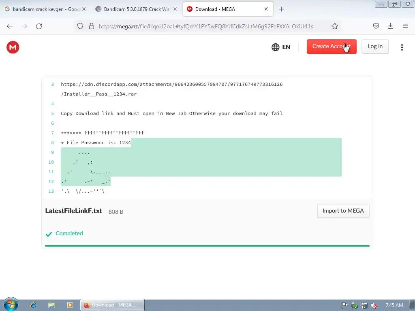Click the Download - MEGA Firefox taskbar button
The image size is (415, 311).
click(112, 305)
